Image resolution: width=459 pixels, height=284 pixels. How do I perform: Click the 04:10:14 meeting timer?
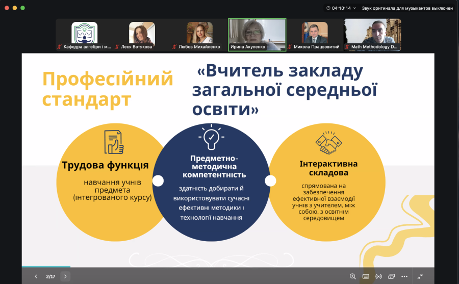point(341,8)
